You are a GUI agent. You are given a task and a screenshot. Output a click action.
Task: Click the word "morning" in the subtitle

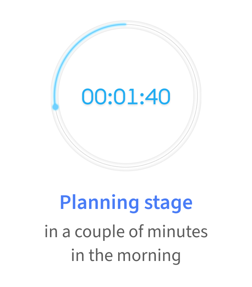pyautogui.click(x=149, y=257)
